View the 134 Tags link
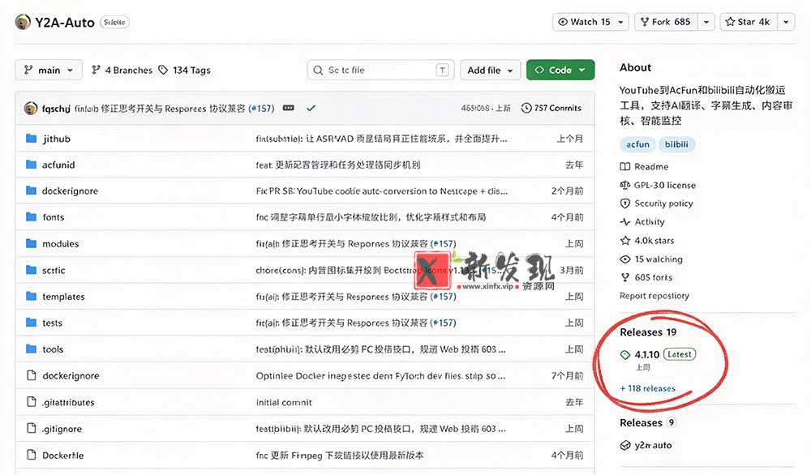811x475 pixels. (x=185, y=70)
